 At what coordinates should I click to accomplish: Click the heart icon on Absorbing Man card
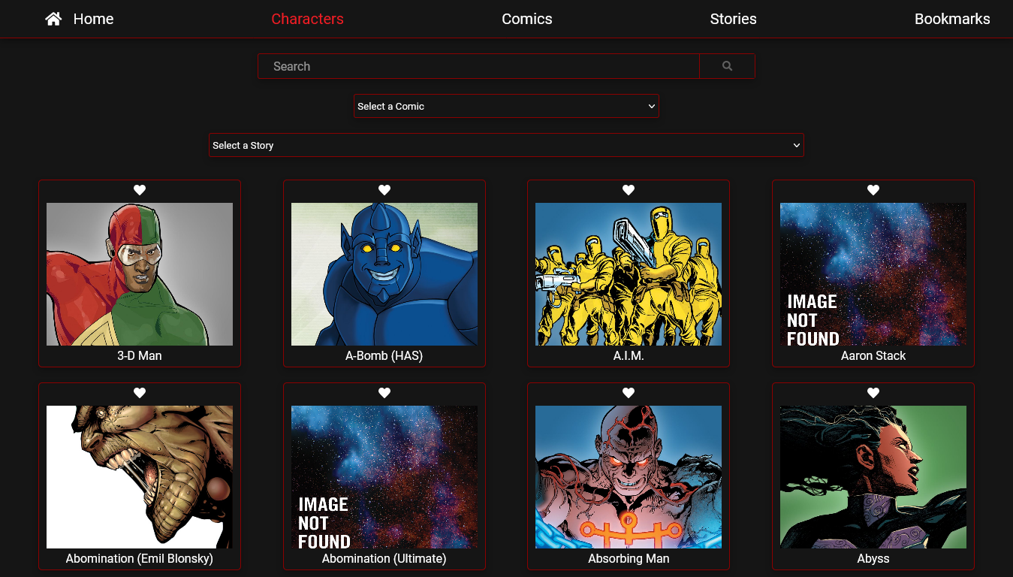coord(629,392)
